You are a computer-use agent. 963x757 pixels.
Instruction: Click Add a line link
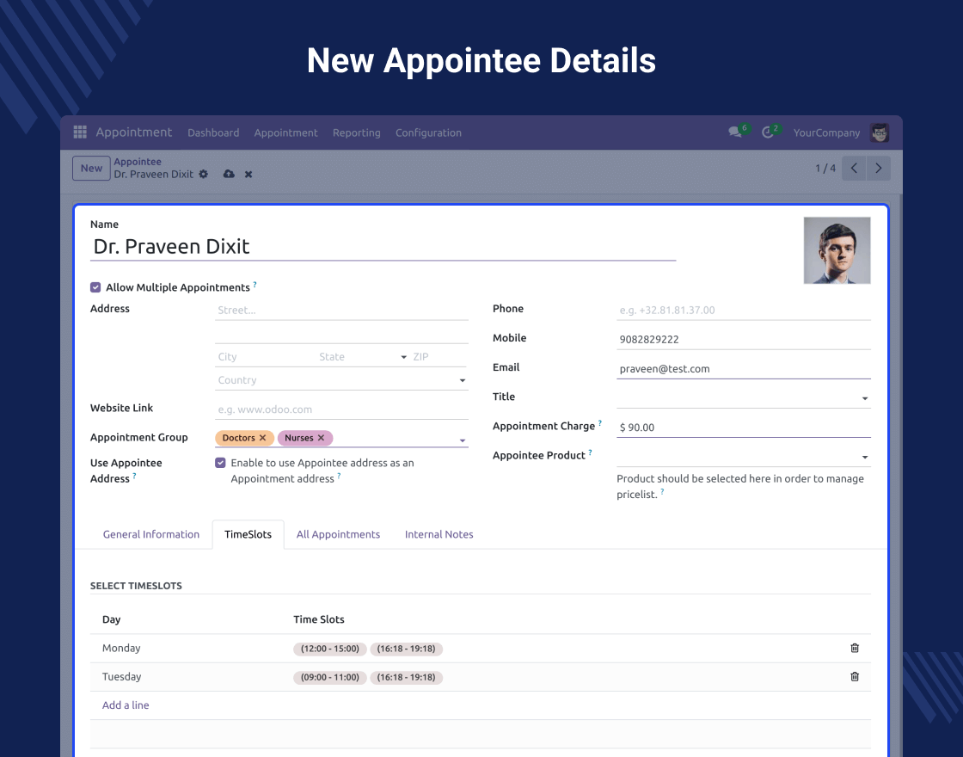pyautogui.click(x=126, y=705)
